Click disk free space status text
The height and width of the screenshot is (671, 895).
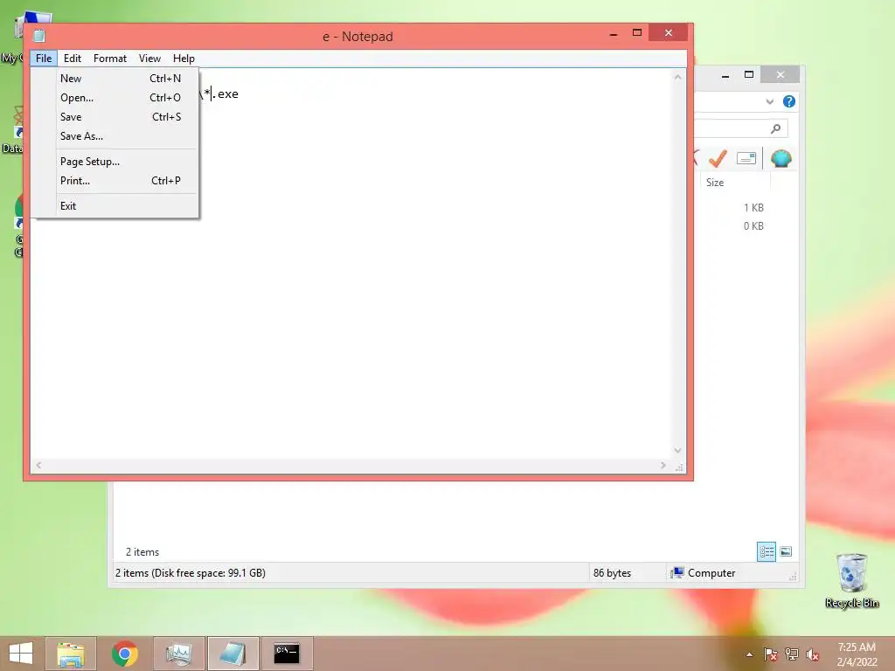coord(190,573)
